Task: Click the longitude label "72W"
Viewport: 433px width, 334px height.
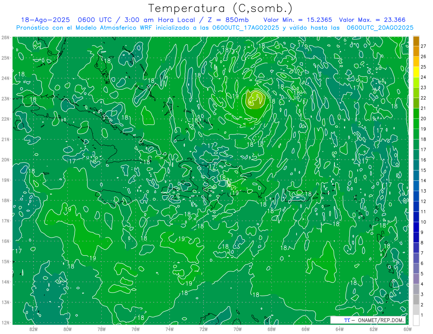Action: pyautogui.click(x=204, y=329)
